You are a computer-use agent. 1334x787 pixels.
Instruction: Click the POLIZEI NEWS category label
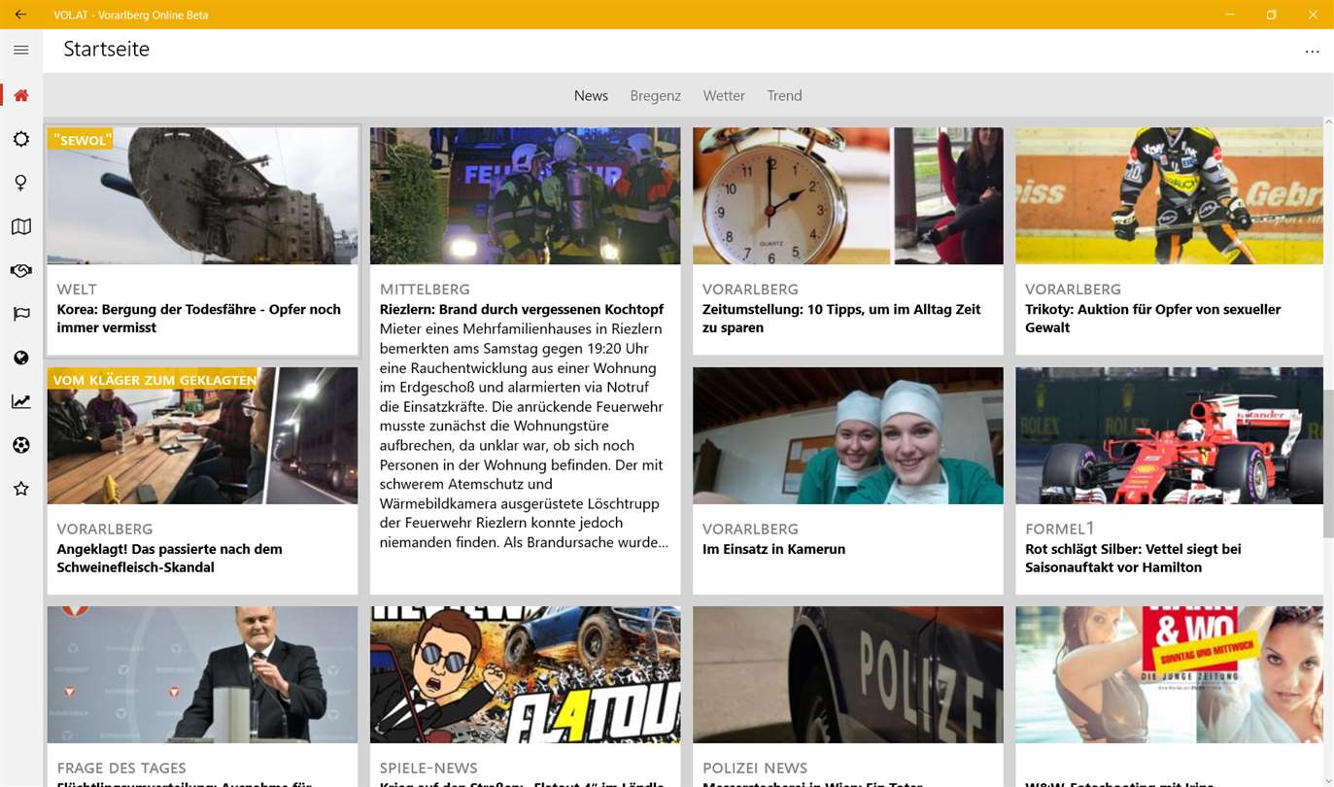pyautogui.click(x=755, y=768)
